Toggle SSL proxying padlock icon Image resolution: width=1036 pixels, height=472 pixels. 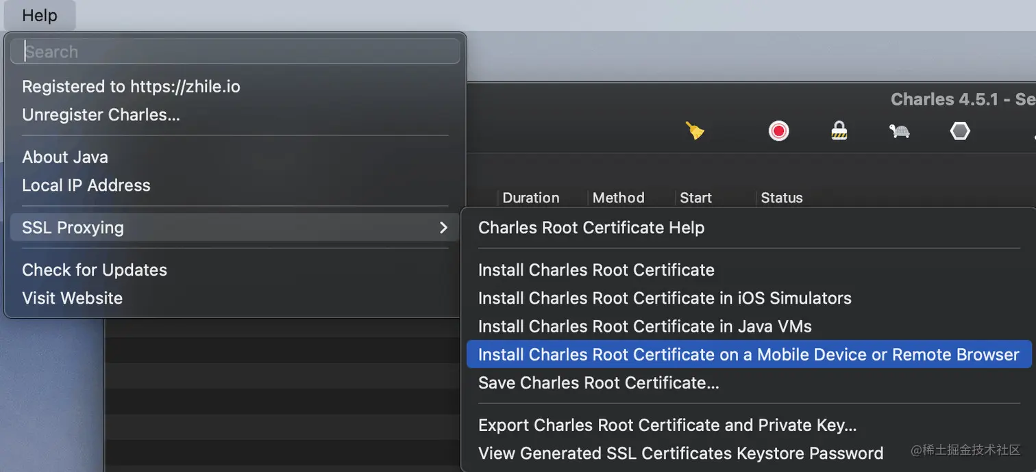pyautogui.click(x=839, y=130)
